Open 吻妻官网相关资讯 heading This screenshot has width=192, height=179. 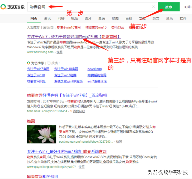click(43, 177)
